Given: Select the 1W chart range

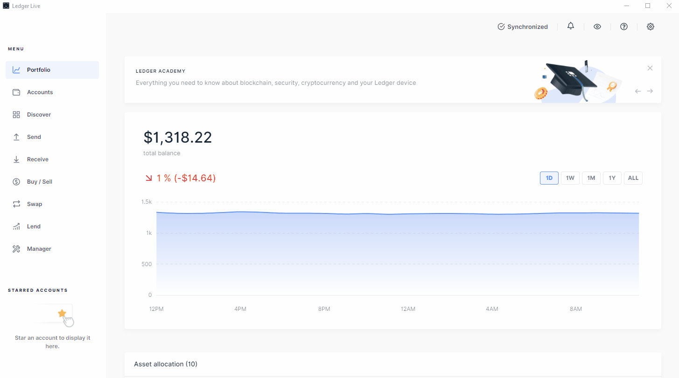Looking at the screenshot, I should (x=570, y=178).
